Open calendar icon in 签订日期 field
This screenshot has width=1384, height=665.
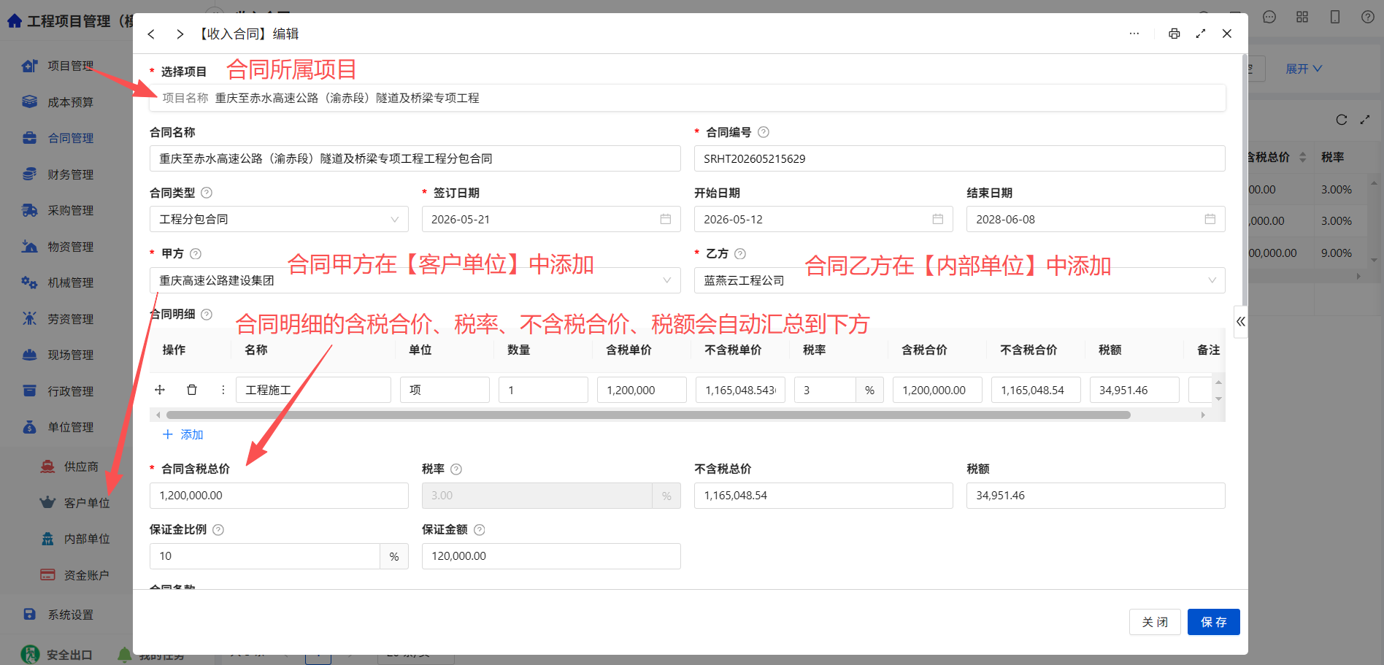click(666, 219)
